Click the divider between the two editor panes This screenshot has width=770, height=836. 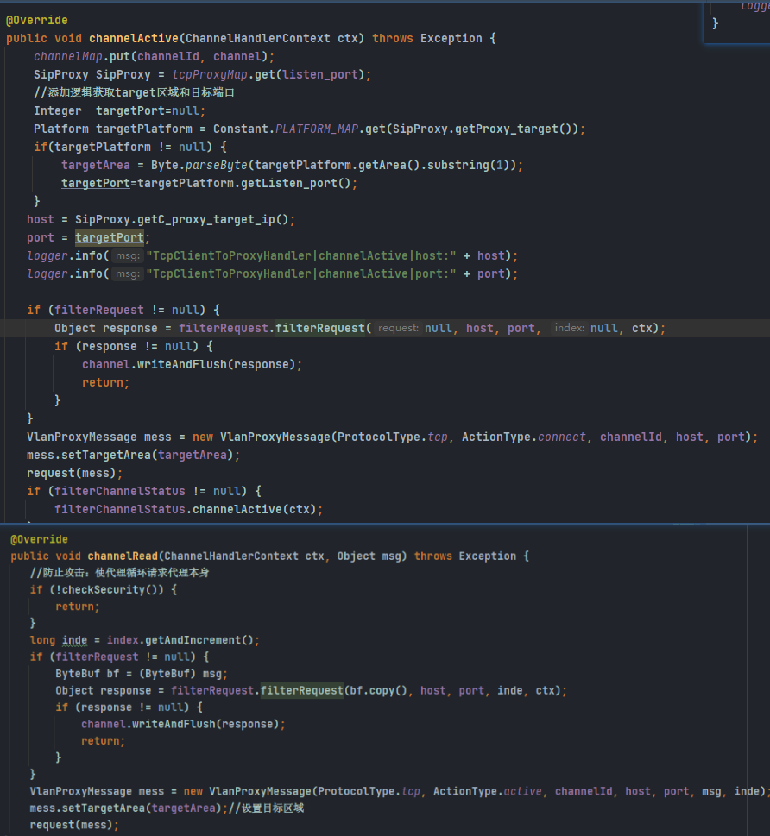coord(385,524)
